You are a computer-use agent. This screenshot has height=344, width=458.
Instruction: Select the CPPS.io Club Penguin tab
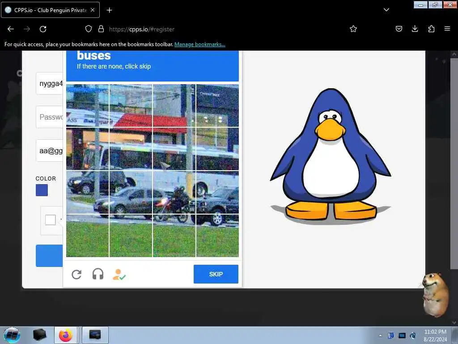coord(50,10)
